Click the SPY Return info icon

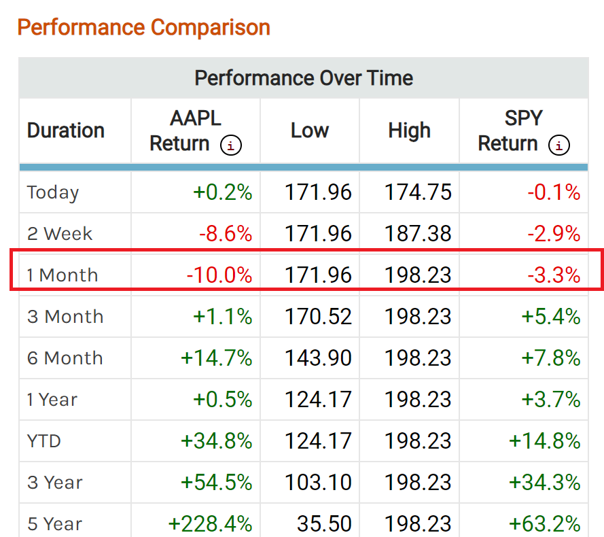[x=559, y=145]
